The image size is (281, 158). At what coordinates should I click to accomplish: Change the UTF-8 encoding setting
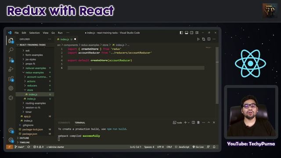coord(160,147)
